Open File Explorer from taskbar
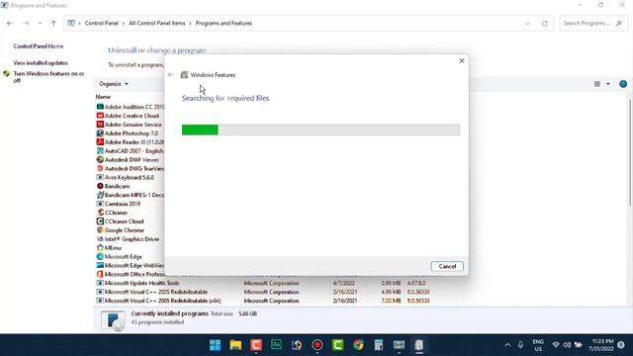Screen dimensions: 633x356 click(235, 345)
